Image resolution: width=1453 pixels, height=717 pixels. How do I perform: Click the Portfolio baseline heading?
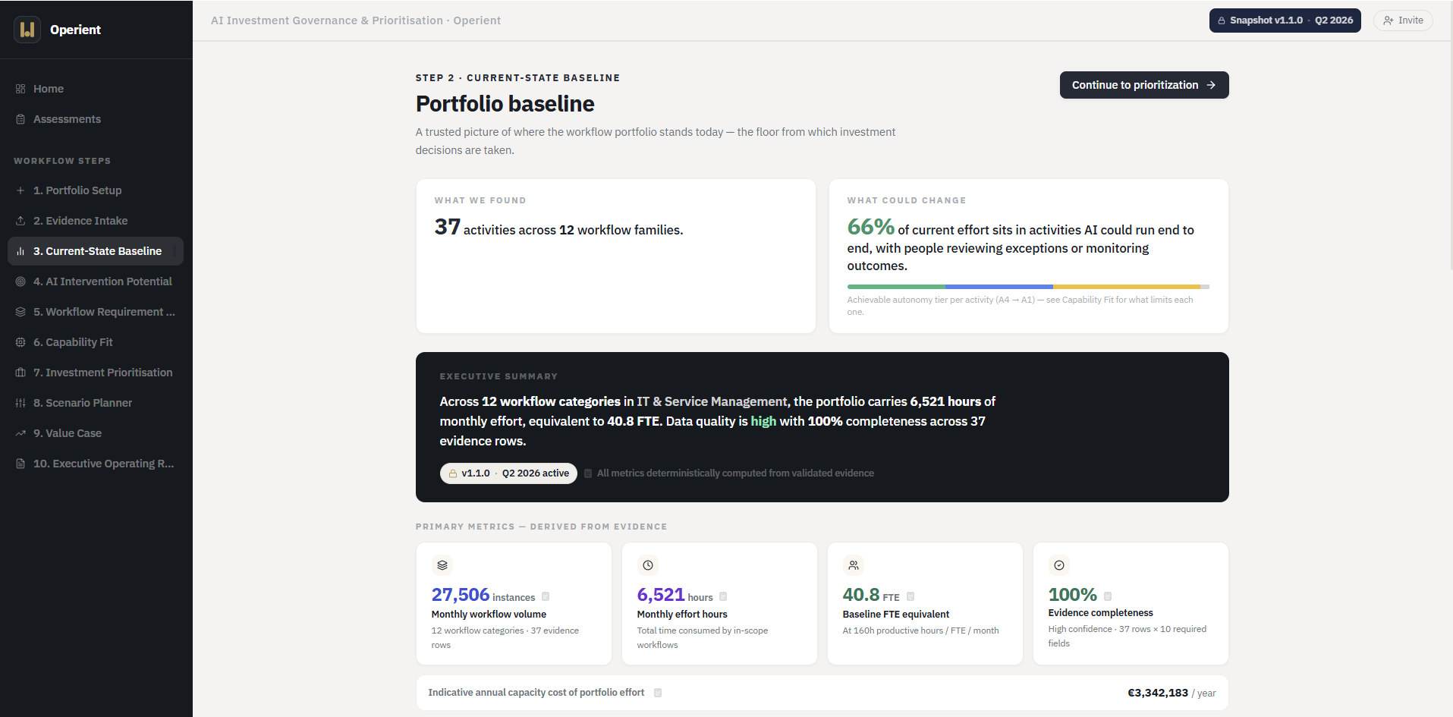(505, 104)
